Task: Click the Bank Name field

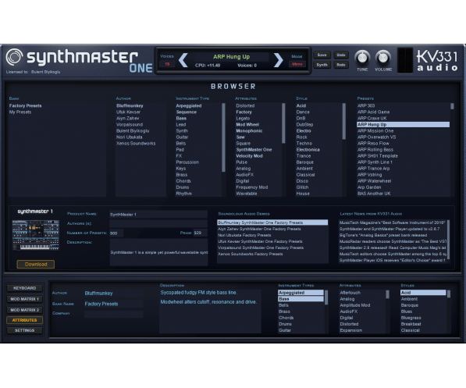Action: coord(113,304)
